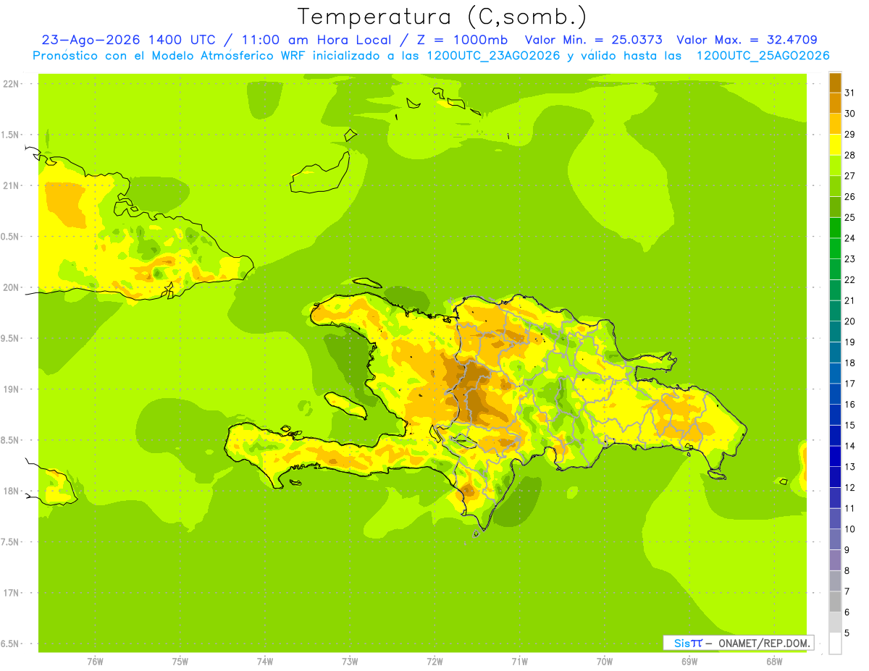Click the 72W longitude axis label

click(x=435, y=662)
